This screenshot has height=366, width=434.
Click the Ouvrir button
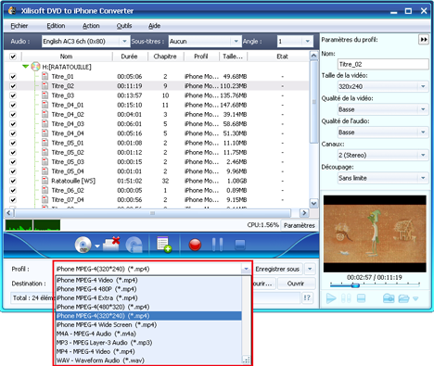tap(296, 284)
